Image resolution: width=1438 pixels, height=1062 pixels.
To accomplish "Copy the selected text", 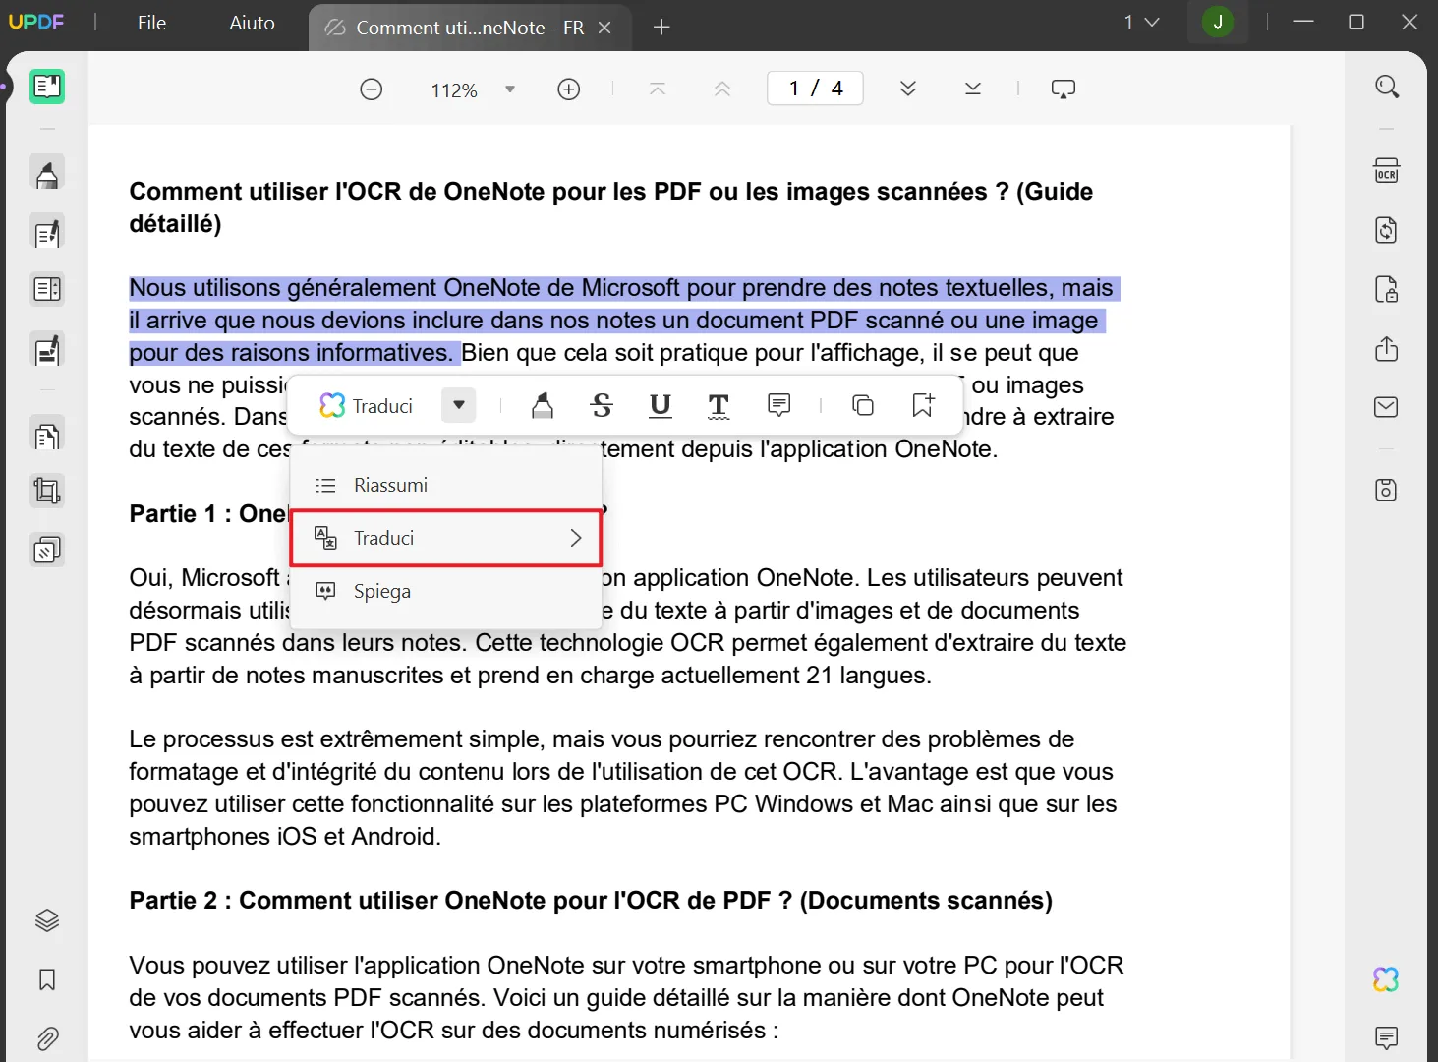I will (863, 405).
